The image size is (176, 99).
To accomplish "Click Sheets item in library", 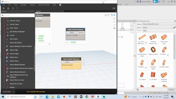I will point(12,87).
